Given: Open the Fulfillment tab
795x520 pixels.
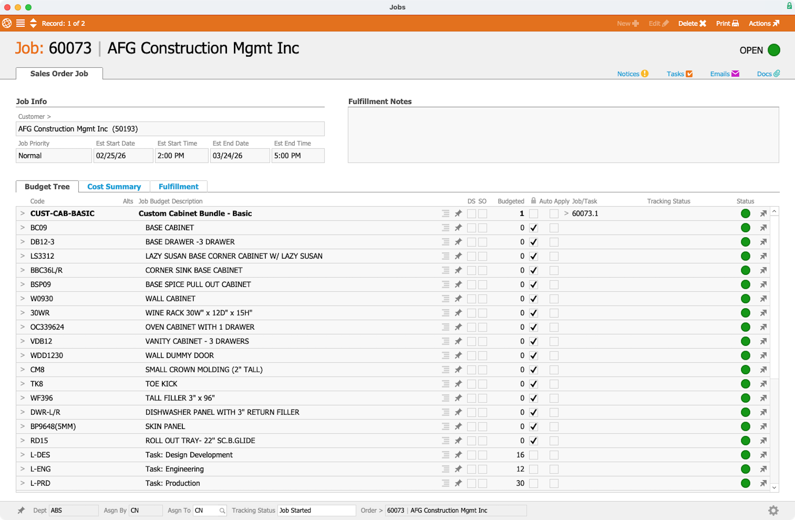Looking at the screenshot, I should click(x=178, y=187).
